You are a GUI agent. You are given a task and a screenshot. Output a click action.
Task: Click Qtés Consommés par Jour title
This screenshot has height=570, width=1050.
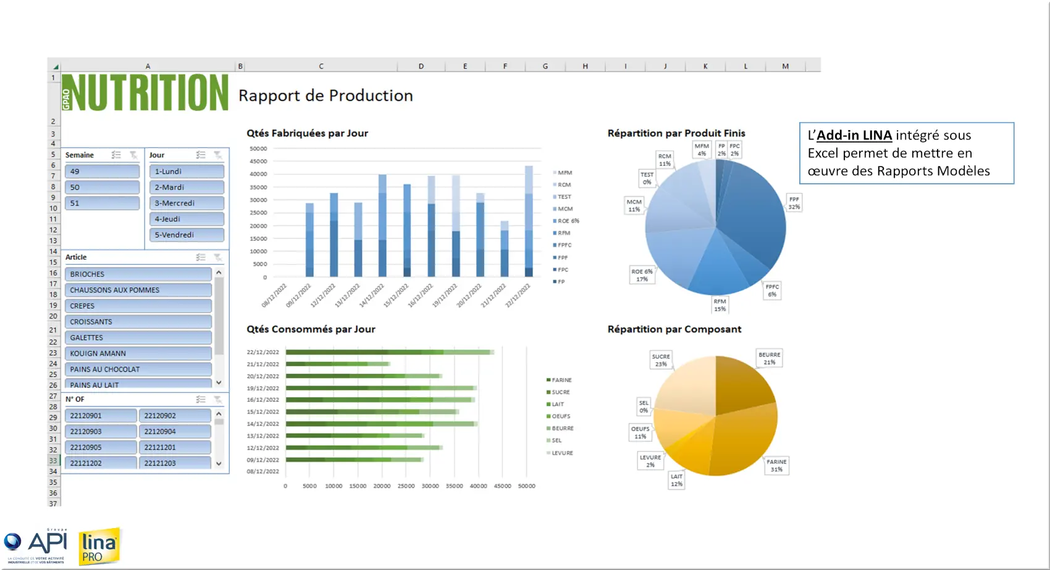(x=311, y=329)
